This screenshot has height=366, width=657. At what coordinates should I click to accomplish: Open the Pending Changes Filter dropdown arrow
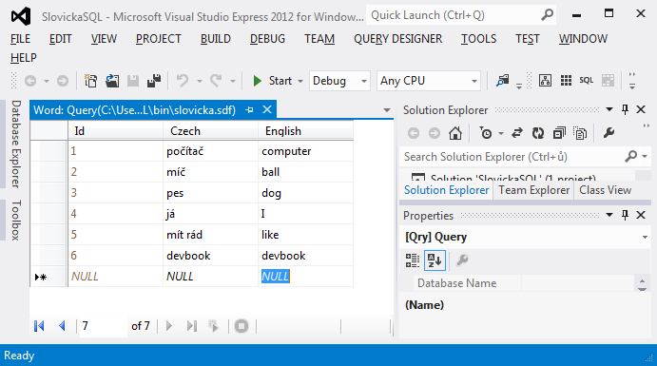[501, 134]
